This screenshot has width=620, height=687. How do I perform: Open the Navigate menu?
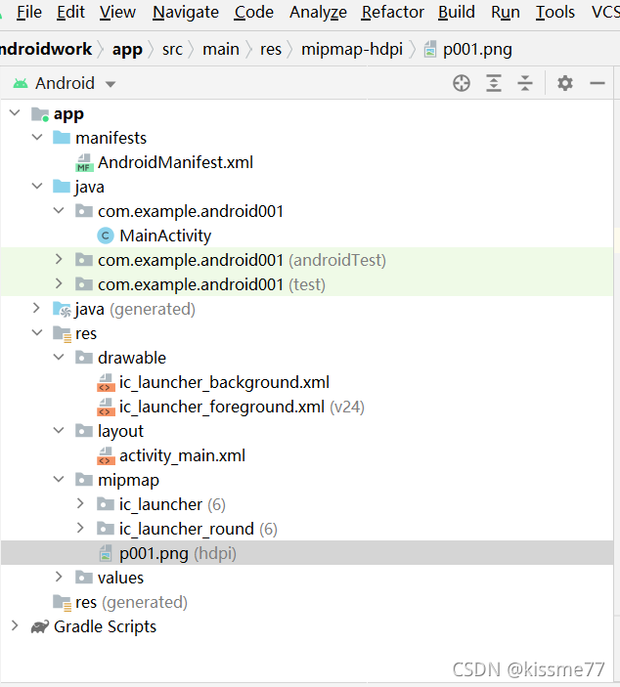click(x=186, y=13)
